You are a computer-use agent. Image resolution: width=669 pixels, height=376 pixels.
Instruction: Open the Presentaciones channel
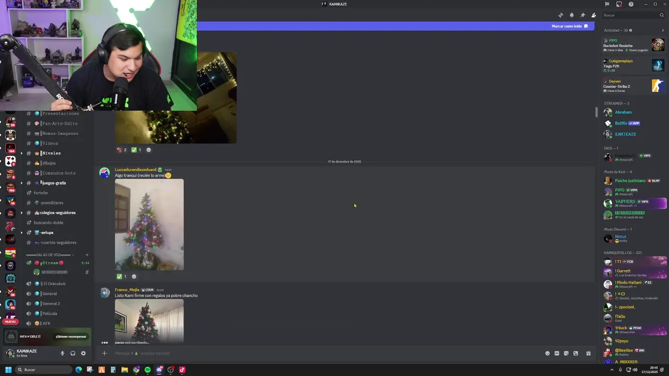pos(56,113)
